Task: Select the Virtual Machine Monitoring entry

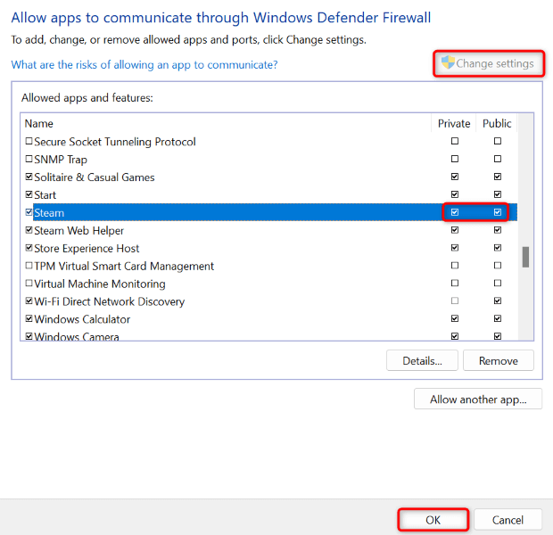Action: 99,284
